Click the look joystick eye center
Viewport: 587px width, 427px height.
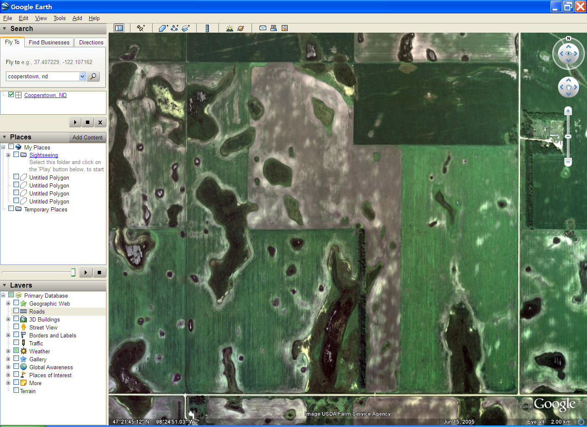tap(569, 54)
